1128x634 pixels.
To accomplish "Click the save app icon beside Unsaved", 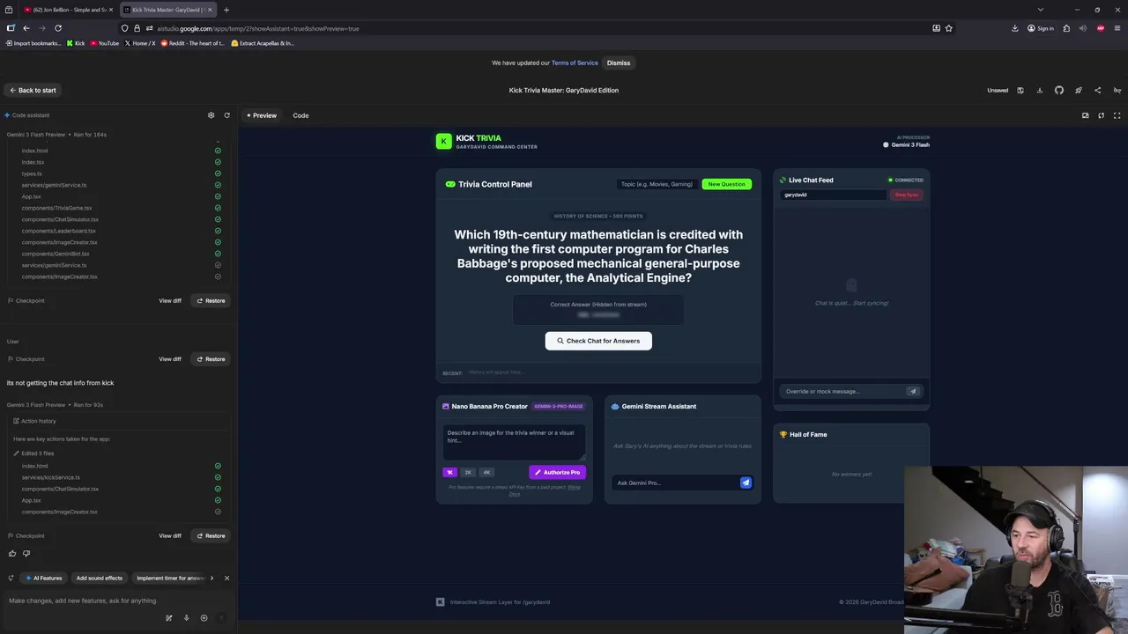I will (x=1020, y=90).
